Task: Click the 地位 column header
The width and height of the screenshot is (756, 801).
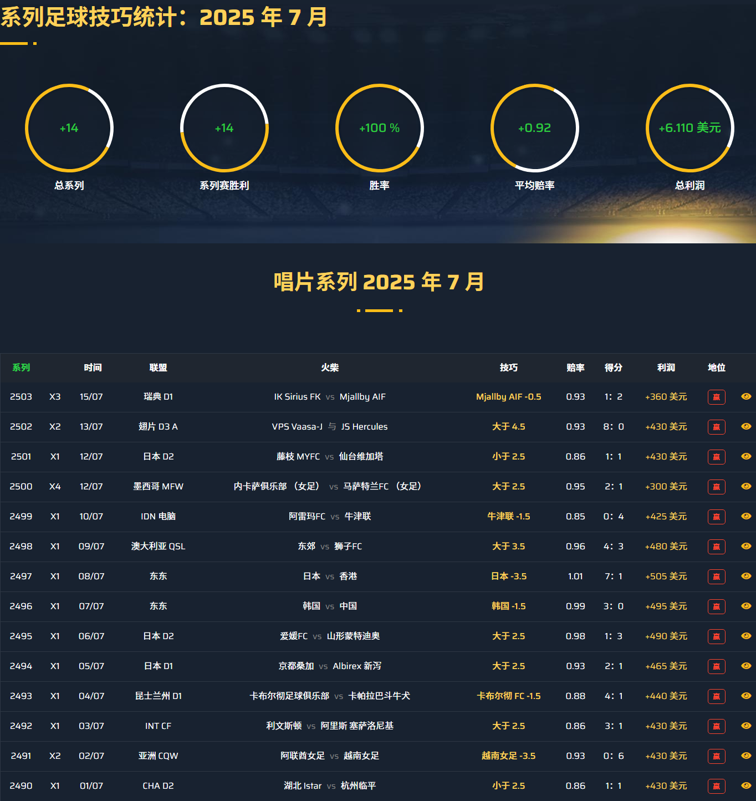Action: 716,368
